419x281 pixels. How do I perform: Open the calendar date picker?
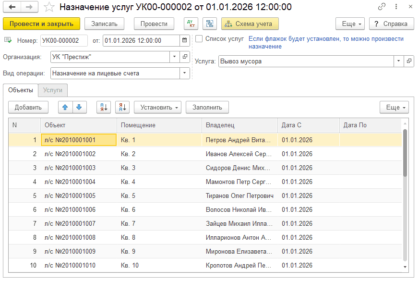(x=184, y=40)
